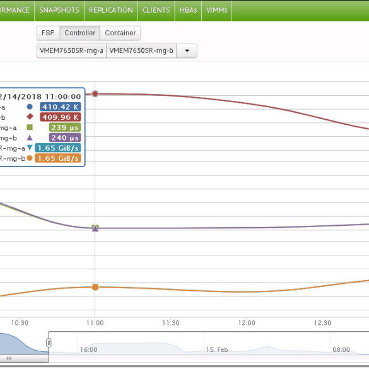The width and height of the screenshot is (369, 369).
Task: Select controller VMEM7650SR-mg-b
Action: 141,51
